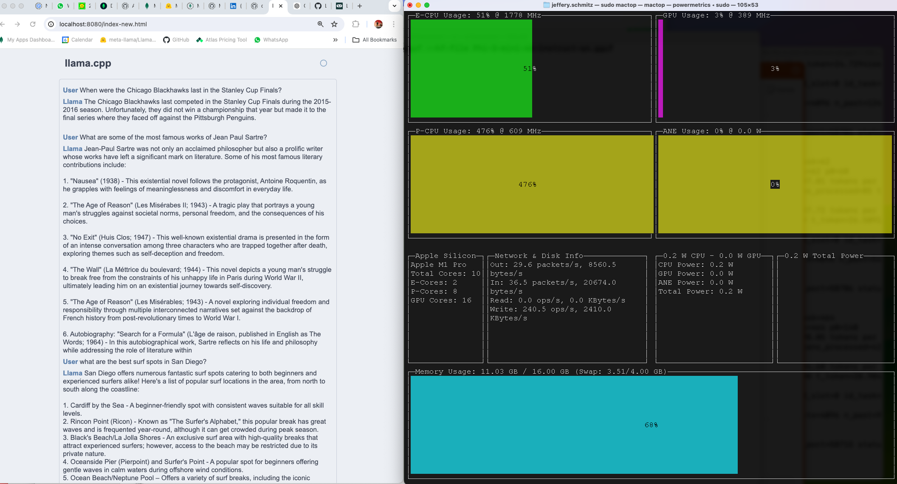Click the mactop terminal window title
The image size is (897, 484).
click(655, 5)
